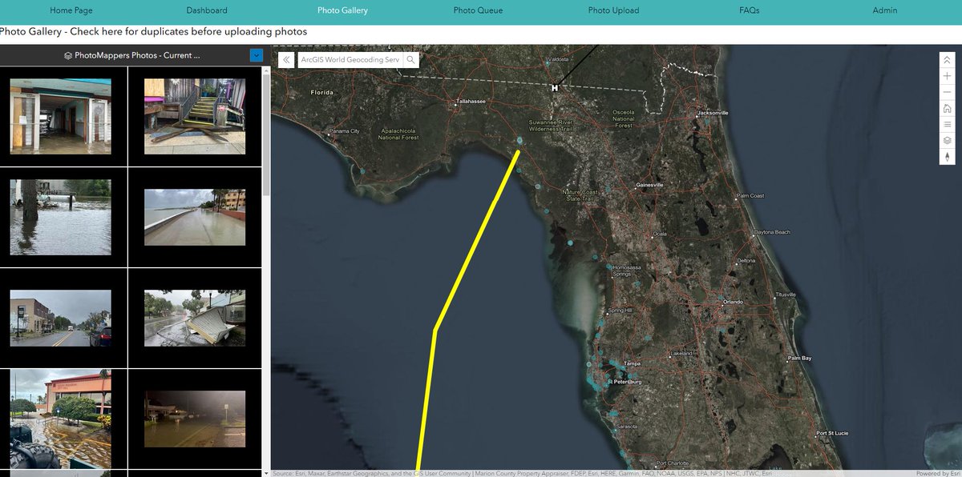Image resolution: width=962 pixels, height=477 pixels.
Task: Navigate to Photo Upload
Action: pyautogui.click(x=613, y=10)
